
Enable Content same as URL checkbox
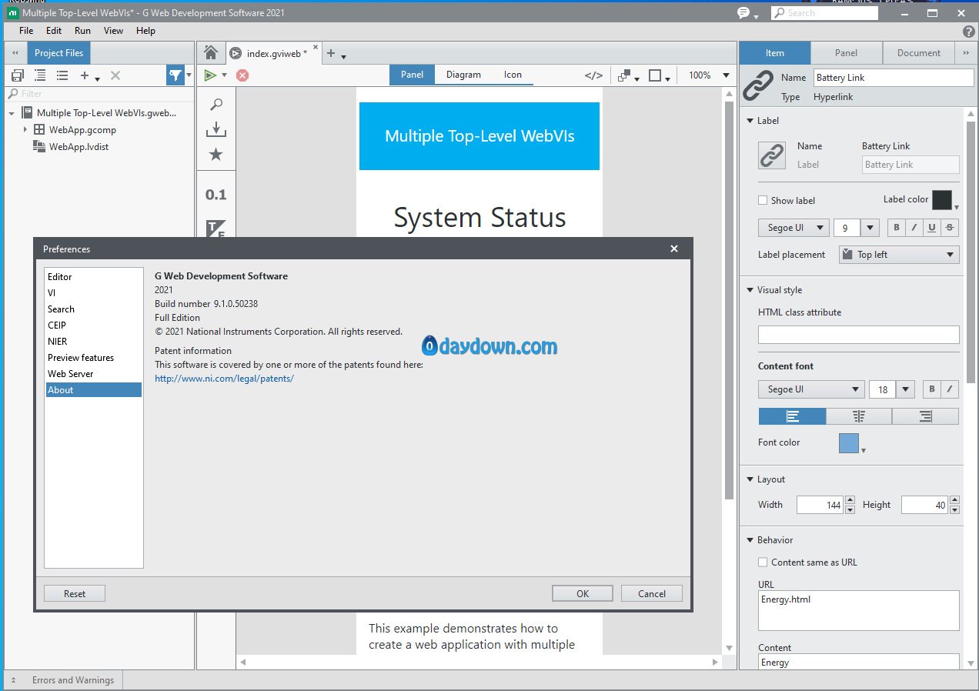(763, 562)
